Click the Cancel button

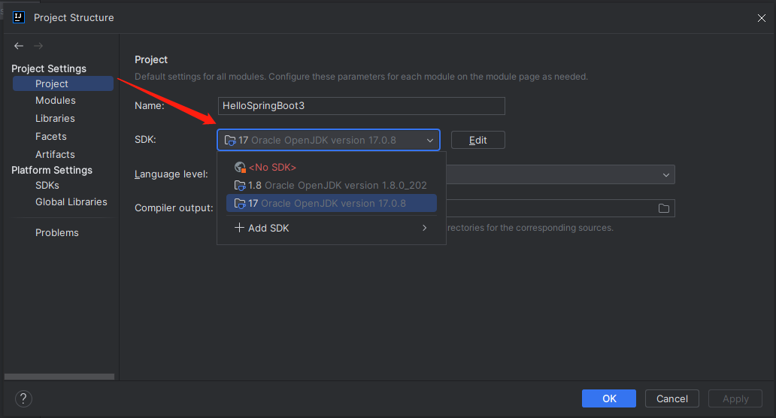pos(672,398)
